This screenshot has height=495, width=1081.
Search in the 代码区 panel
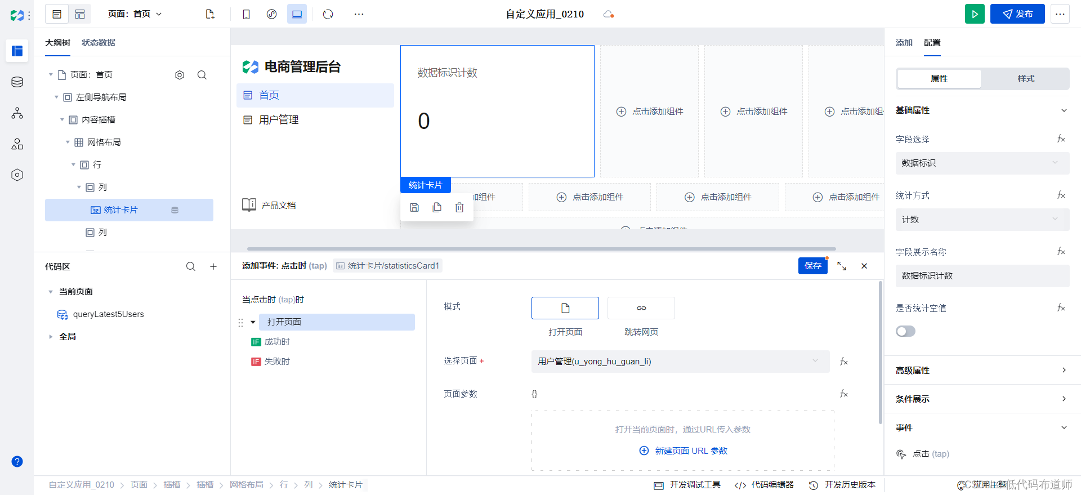191,266
